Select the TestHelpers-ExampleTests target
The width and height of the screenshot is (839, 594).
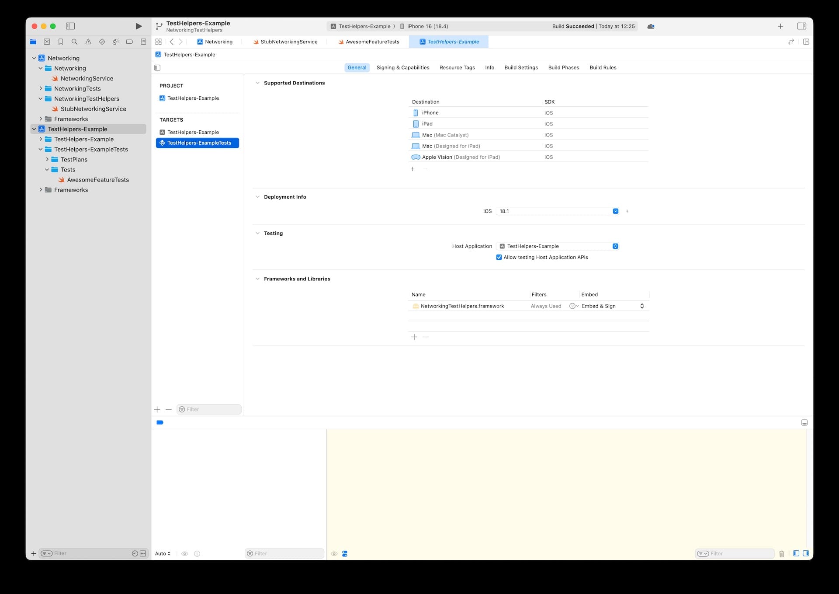pyautogui.click(x=197, y=143)
